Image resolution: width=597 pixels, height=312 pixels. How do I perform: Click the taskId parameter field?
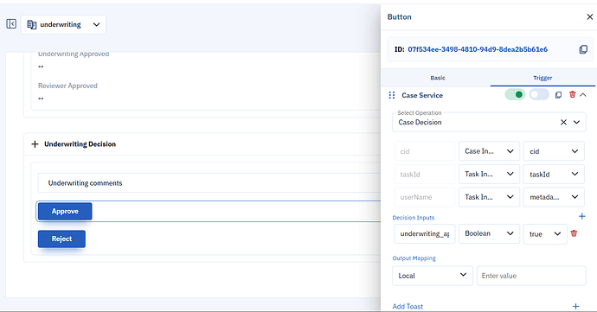(424, 175)
